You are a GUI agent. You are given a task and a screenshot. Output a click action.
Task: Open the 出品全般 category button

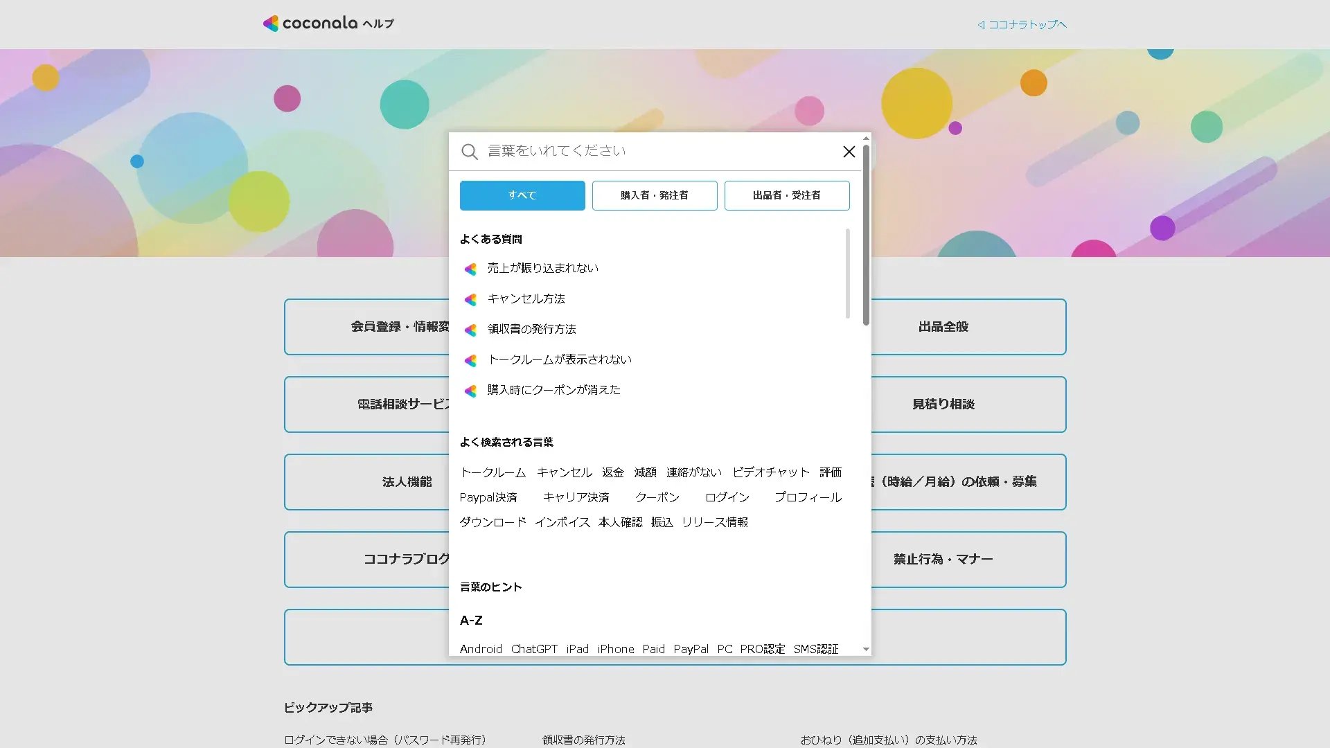pos(968,327)
